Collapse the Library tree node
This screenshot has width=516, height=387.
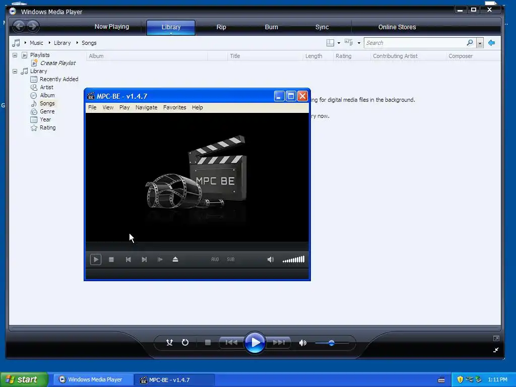15,71
